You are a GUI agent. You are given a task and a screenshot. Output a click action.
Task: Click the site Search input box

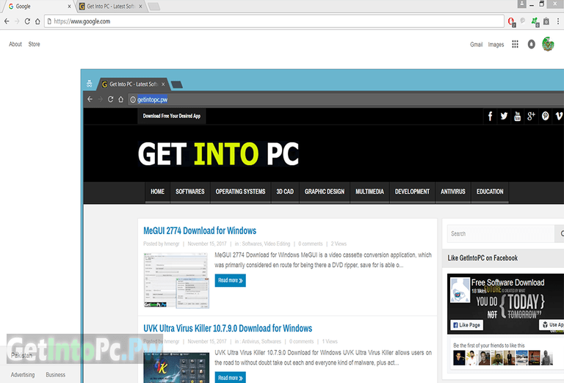point(501,233)
